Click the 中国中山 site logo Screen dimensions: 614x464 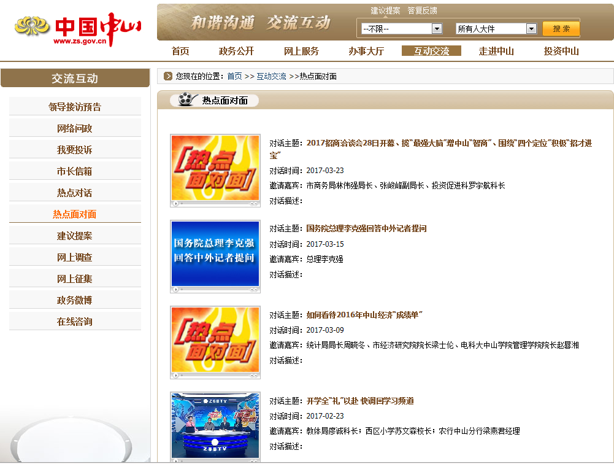tap(78, 29)
